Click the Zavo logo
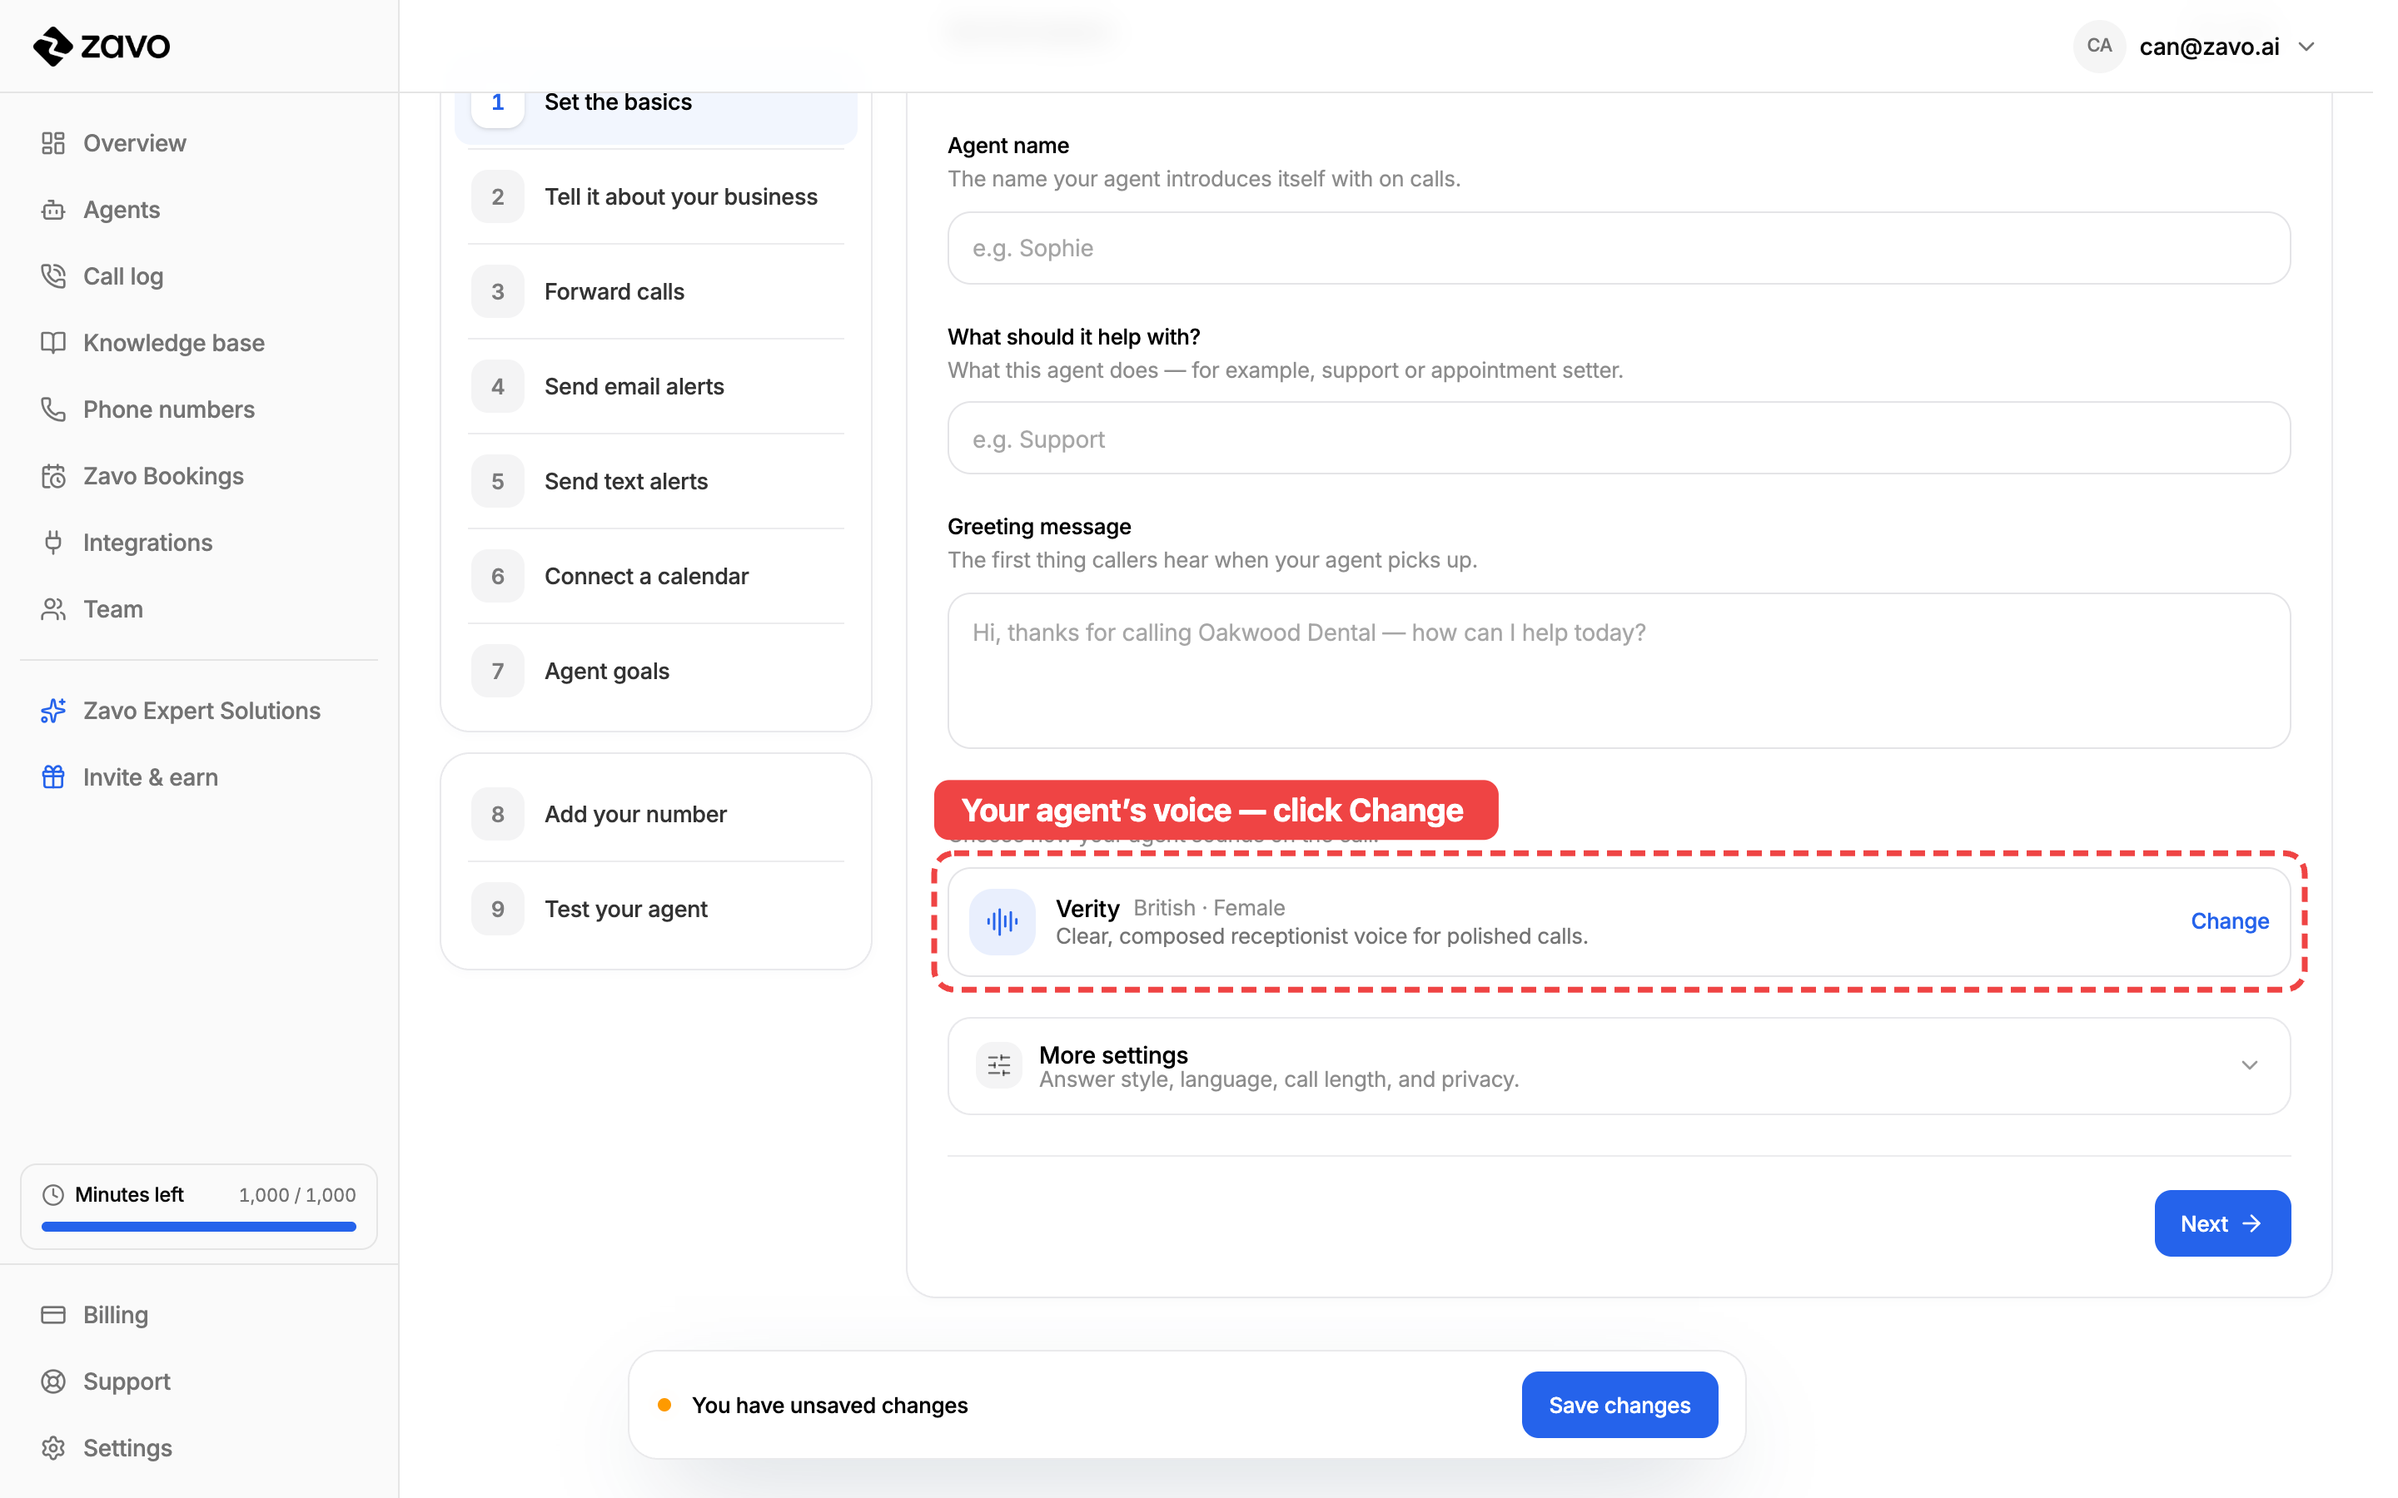The width and height of the screenshot is (2398, 1498). [102, 46]
